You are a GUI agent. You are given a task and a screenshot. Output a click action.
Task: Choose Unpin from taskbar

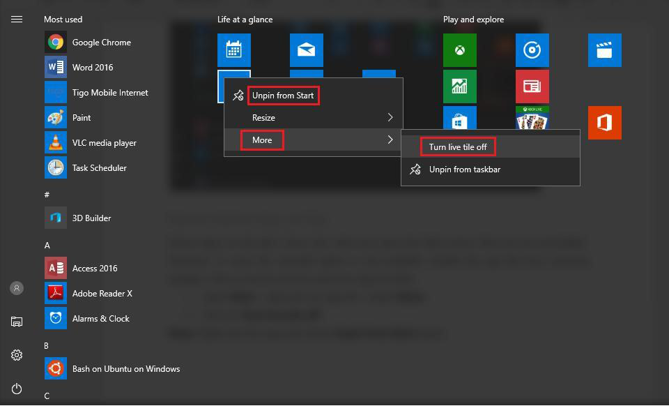pos(465,170)
